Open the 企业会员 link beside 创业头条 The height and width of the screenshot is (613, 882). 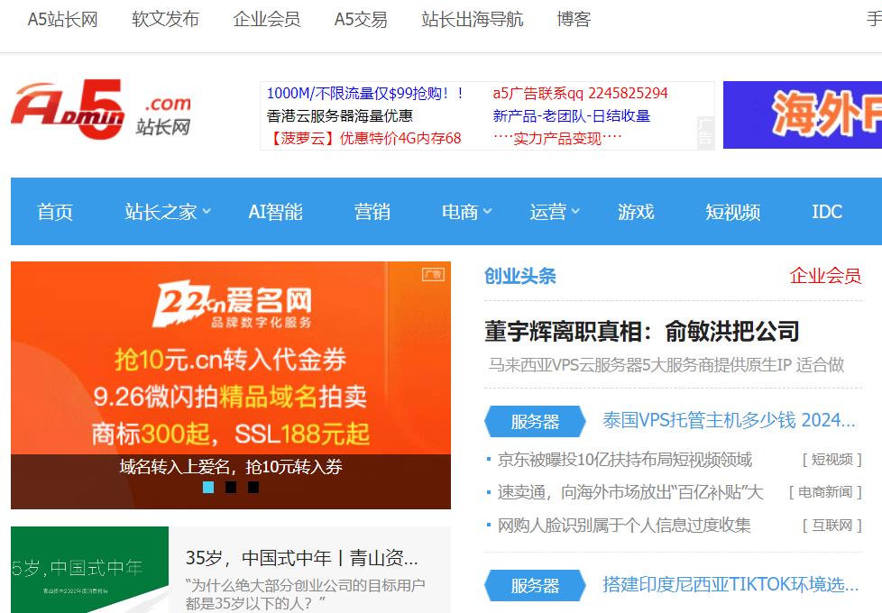tap(825, 276)
